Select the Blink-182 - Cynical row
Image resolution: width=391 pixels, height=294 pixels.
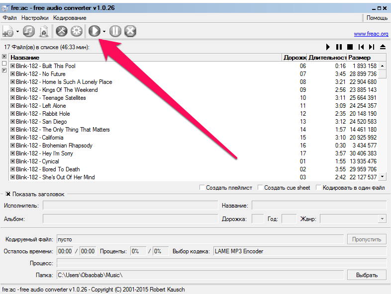tap(194, 161)
